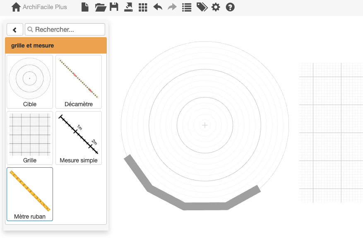Export the drawing
The width and height of the screenshot is (363, 245).
(128, 7)
